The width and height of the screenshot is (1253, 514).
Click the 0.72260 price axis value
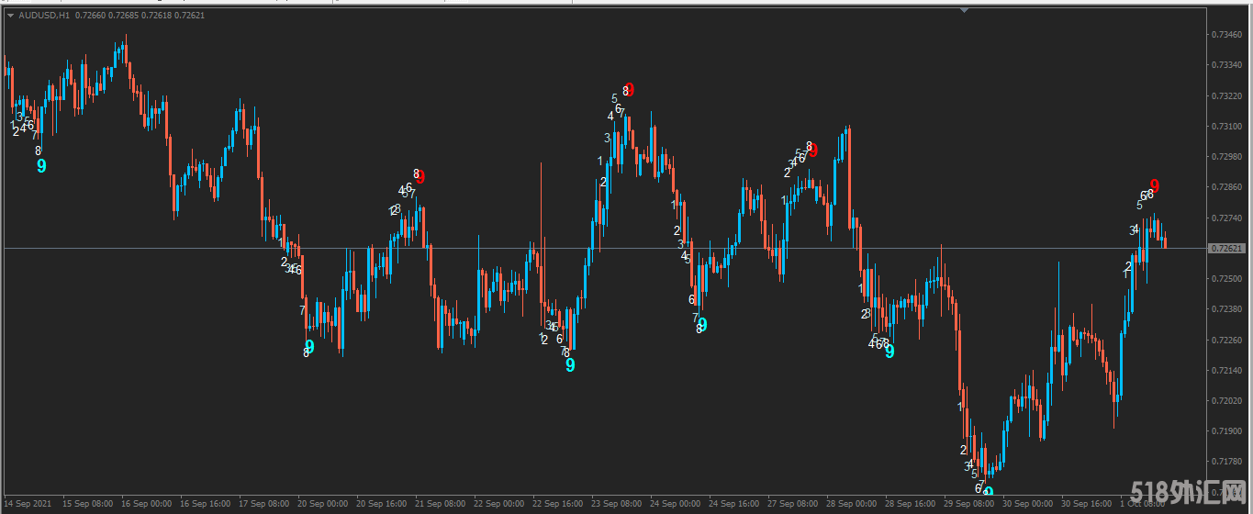(1225, 340)
